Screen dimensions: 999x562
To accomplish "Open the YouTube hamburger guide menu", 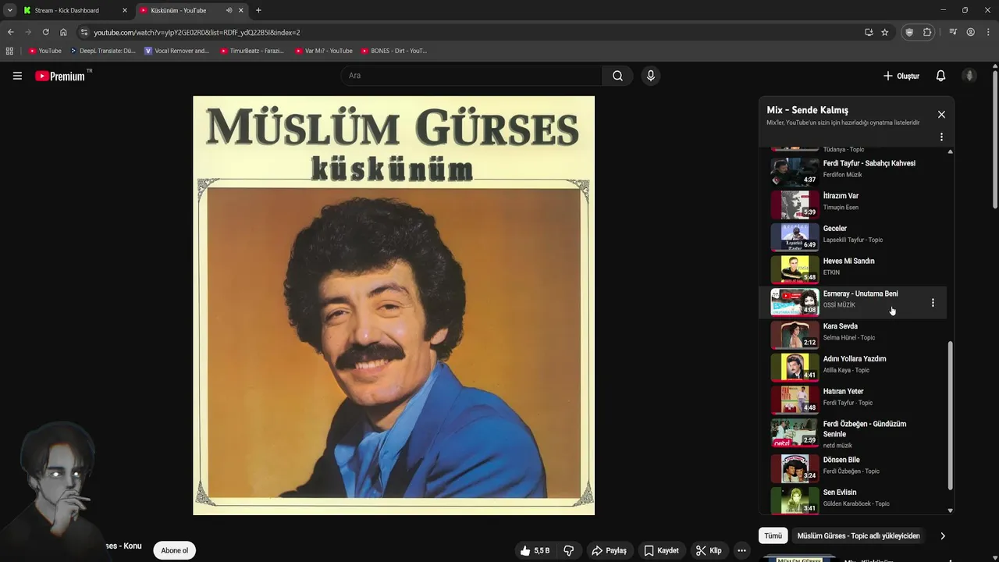I will [x=17, y=76].
